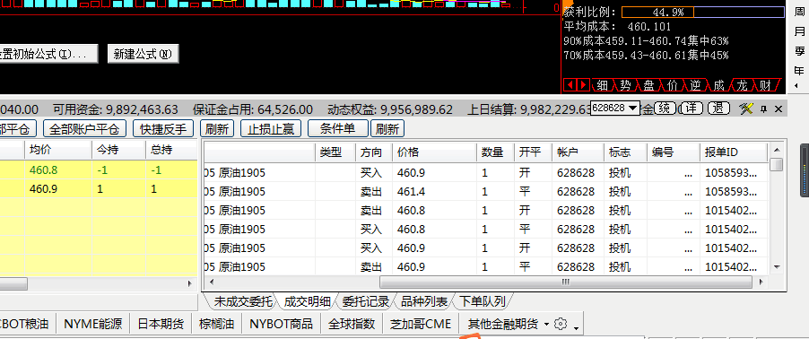Select the 逆 chart tab

[695, 85]
